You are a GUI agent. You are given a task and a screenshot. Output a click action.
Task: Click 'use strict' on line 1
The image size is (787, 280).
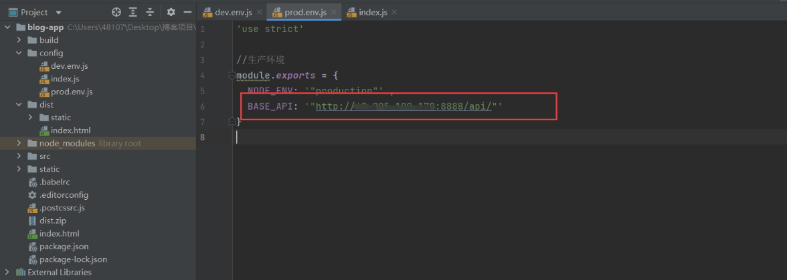click(x=270, y=29)
